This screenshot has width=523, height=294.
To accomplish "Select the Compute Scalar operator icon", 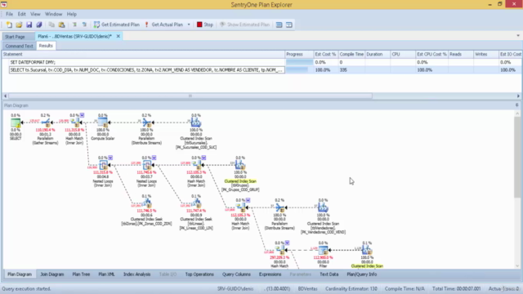I will click(x=103, y=122).
